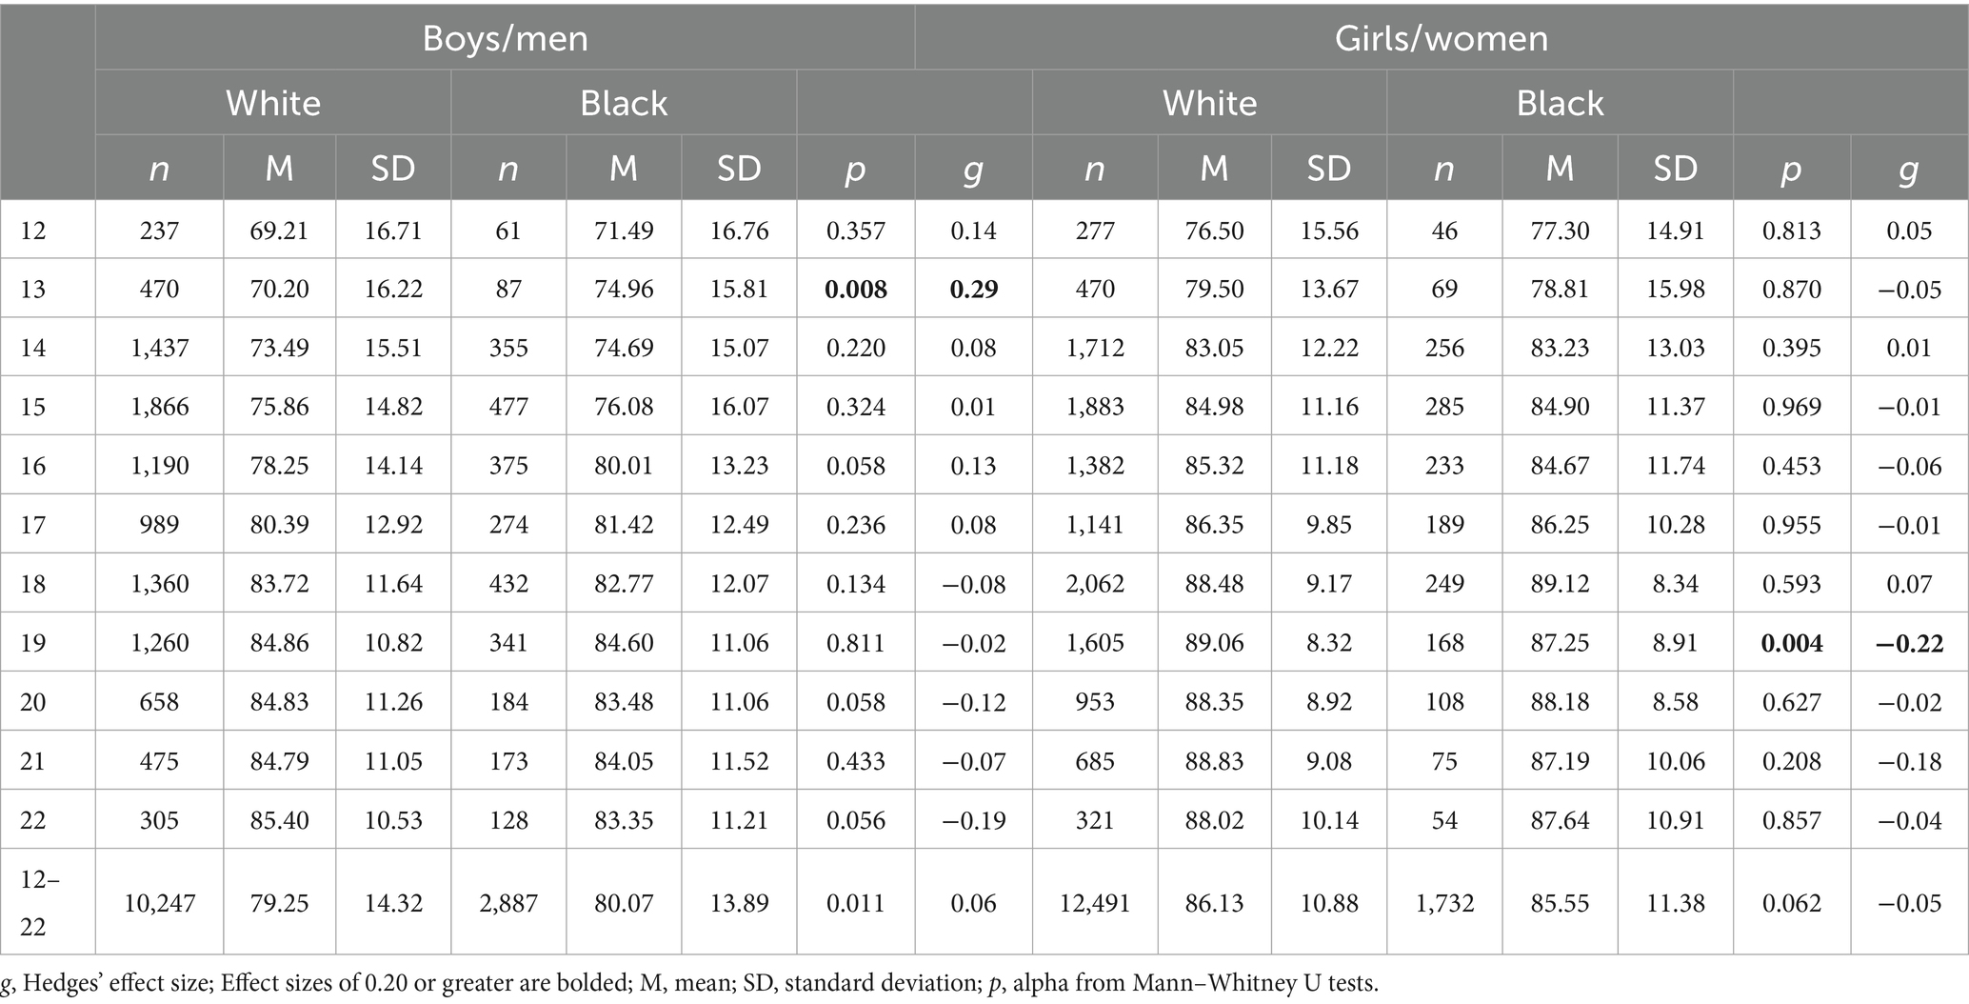Image resolution: width=1969 pixels, height=1004 pixels.
Task: Select the sample size cell 2,062
Action: tap(1095, 584)
